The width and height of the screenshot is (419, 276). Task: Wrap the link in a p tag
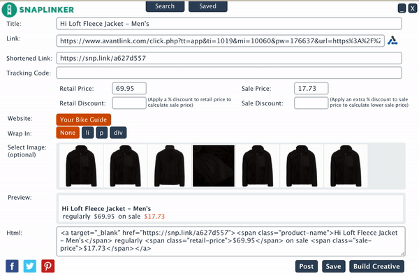pos(101,133)
